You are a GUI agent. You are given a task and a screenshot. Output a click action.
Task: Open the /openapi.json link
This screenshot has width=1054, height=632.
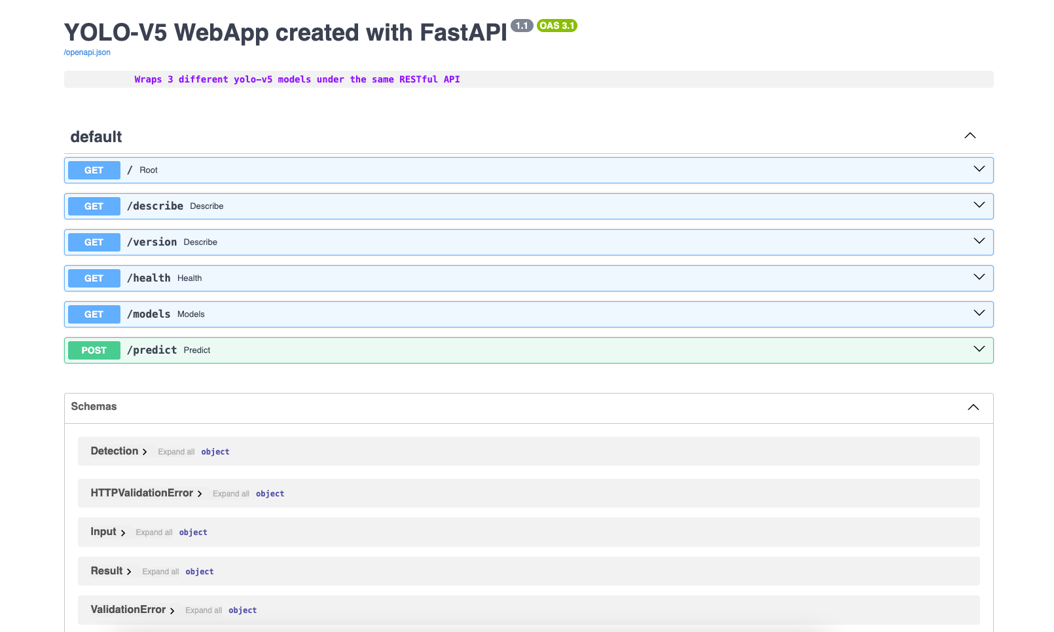click(x=86, y=52)
